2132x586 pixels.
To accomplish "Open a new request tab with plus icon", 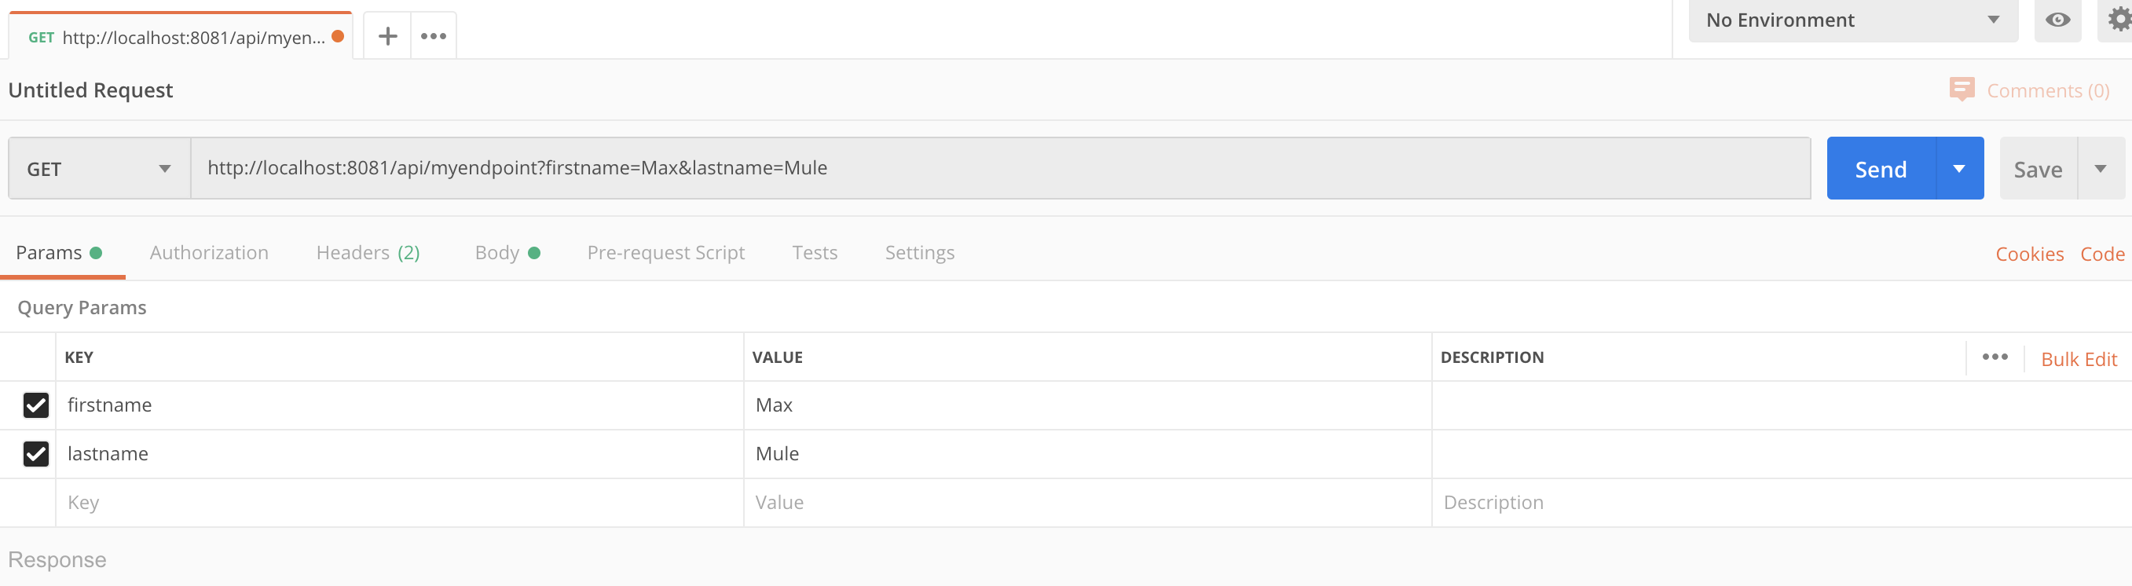I will [x=387, y=36].
